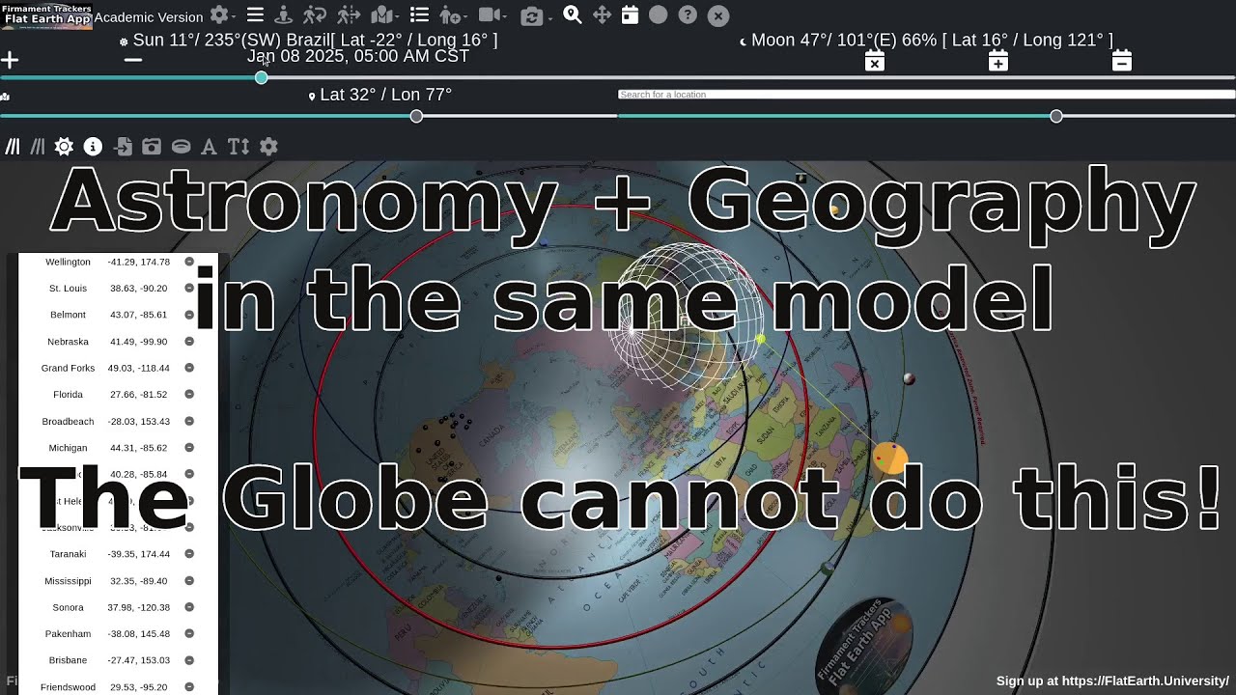Click the import file arrow icon
1236x695 pixels.
tap(123, 147)
